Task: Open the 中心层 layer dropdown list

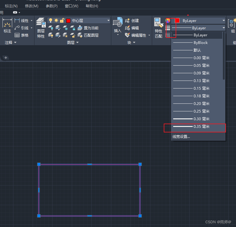Action: pyautogui.click(x=109, y=20)
